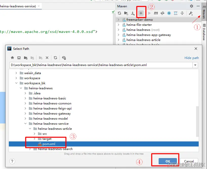The image size is (207, 169).
Task: Select pom.xml in file tree
Action: 104,144
